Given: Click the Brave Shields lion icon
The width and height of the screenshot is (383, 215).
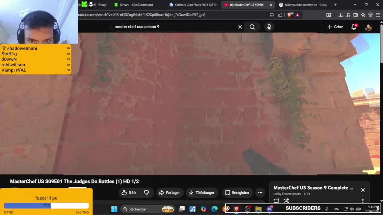Looking at the screenshot, I should point(289,15).
